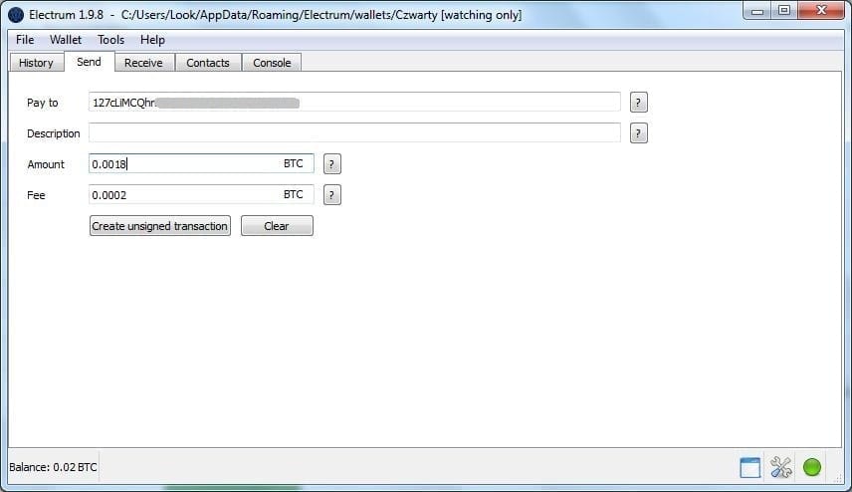Viewport: 852px width, 492px height.
Task: Switch to the History tab
Action: (x=37, y=63)
